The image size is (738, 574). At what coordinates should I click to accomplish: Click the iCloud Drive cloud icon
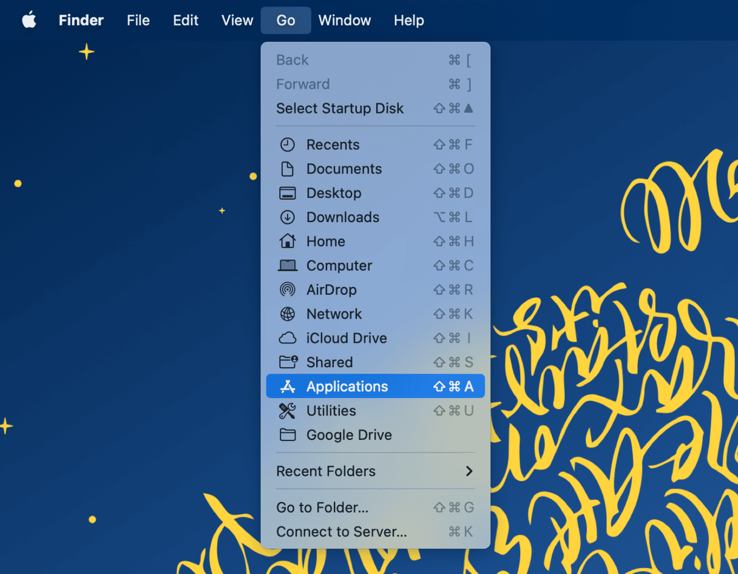pyautogui.click(x=287, y=339)
